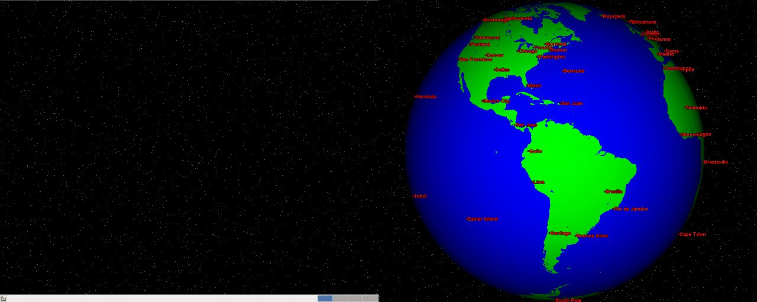The image size is (757, 302).
Task: Select the Reykjavik marker
Action: (614, 17)
